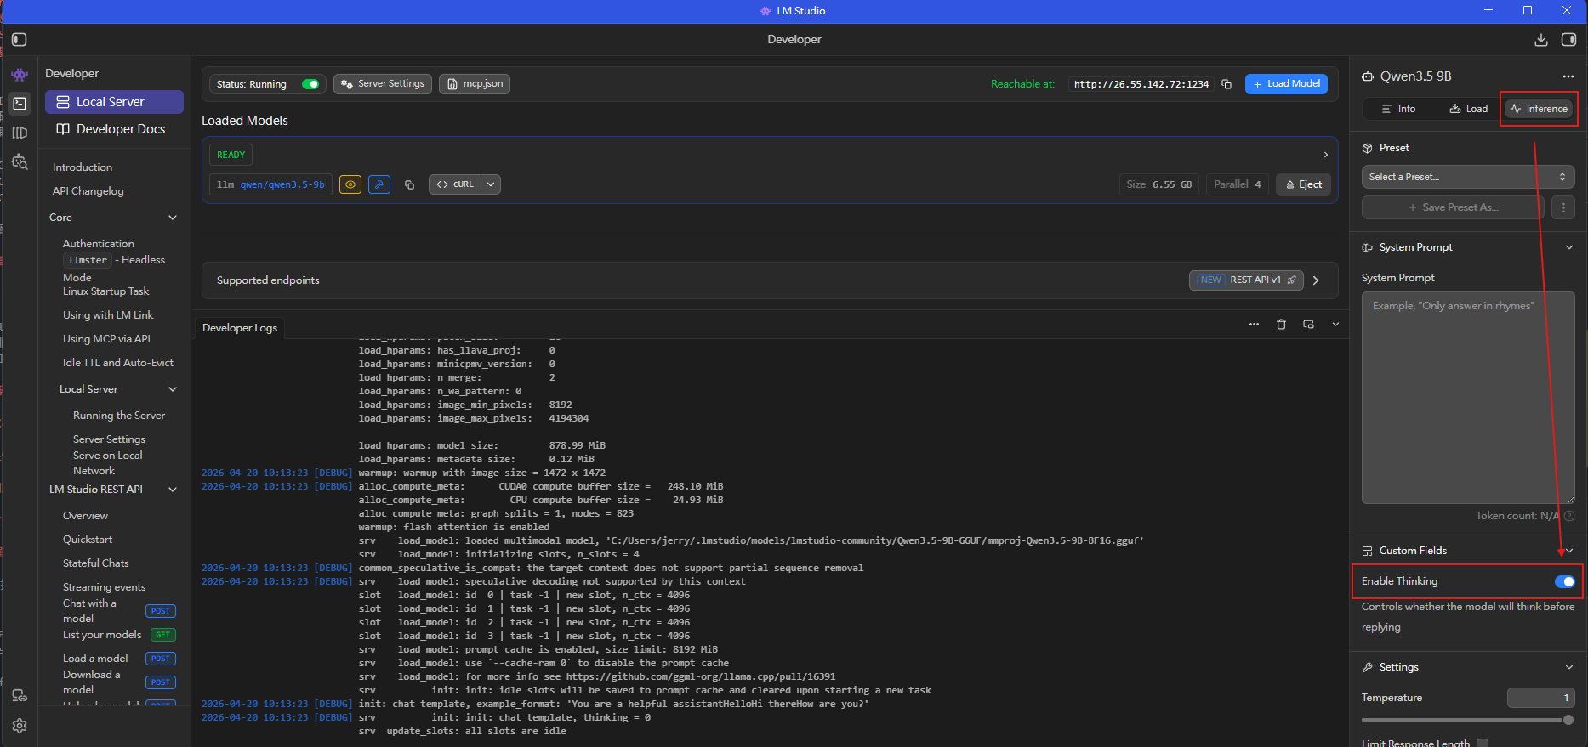
Task: Open the Quickstart docs page
Action: click(88, 540)
